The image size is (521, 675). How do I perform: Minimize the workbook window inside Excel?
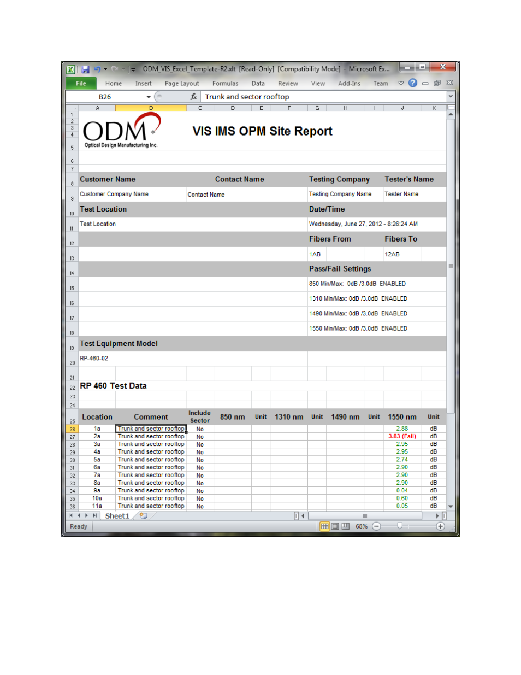[x=425, y=83]
